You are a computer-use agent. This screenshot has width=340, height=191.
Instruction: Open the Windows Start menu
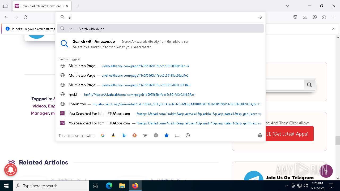tap(6, 186)
